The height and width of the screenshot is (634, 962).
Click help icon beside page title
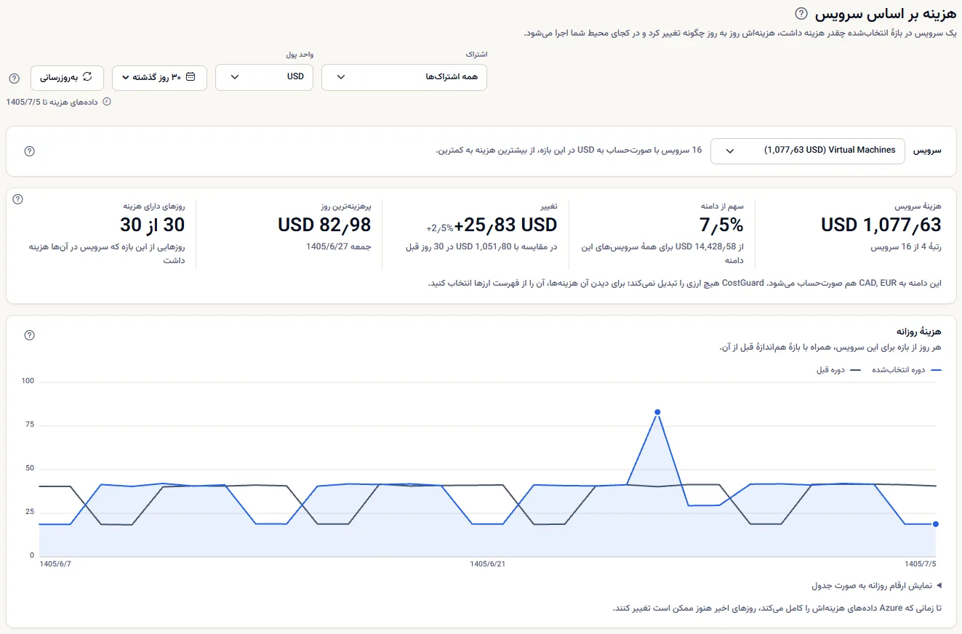[801, 13]
